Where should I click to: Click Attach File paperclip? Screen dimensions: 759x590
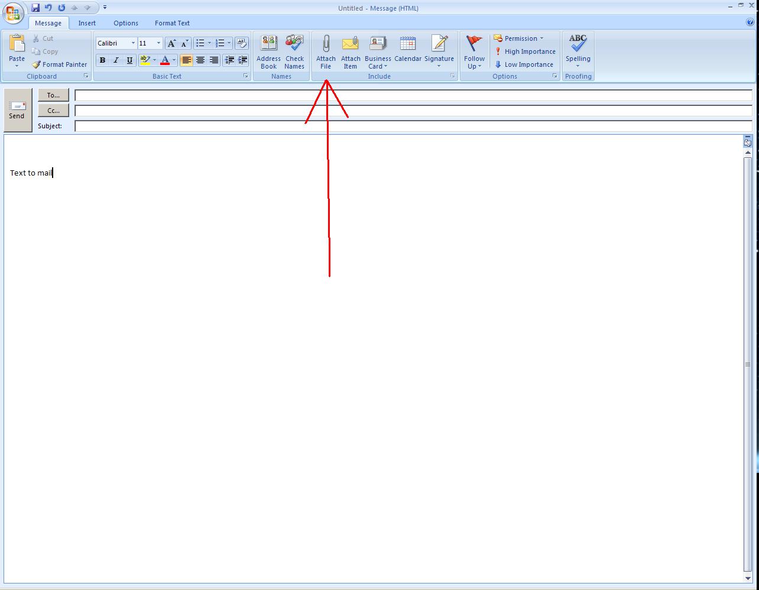click(x=326, y=52)
